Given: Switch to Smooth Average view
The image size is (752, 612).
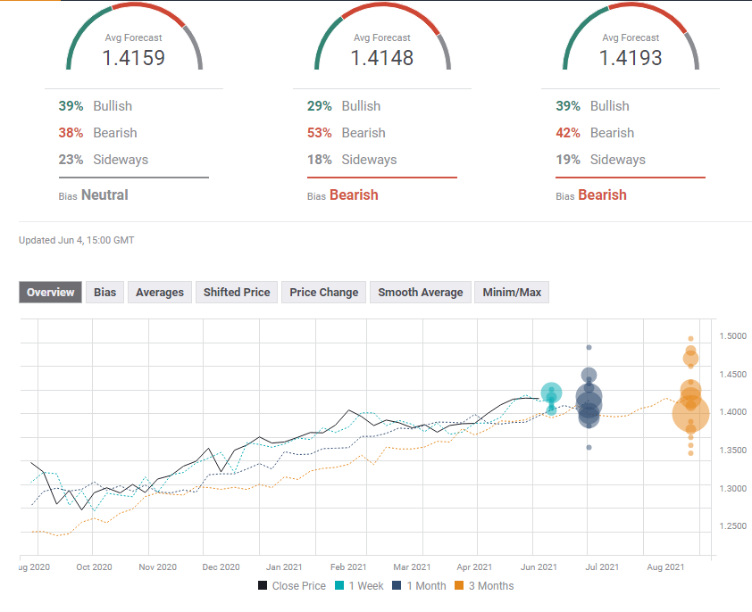Looking at the screenshot, I should 421,293.
